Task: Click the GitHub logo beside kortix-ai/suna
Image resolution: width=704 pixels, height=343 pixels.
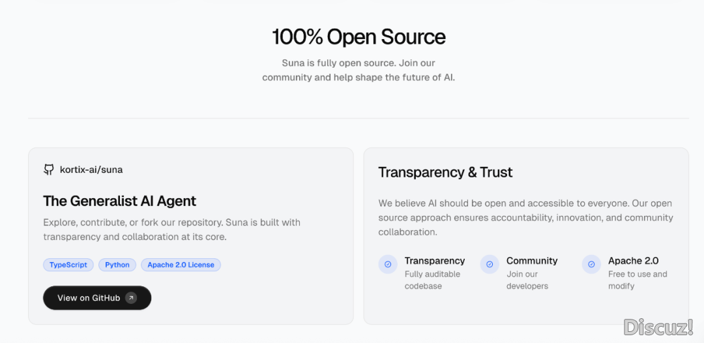Action: coord(49,170)
